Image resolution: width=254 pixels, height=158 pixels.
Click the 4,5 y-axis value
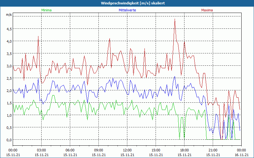click(9, 29)
